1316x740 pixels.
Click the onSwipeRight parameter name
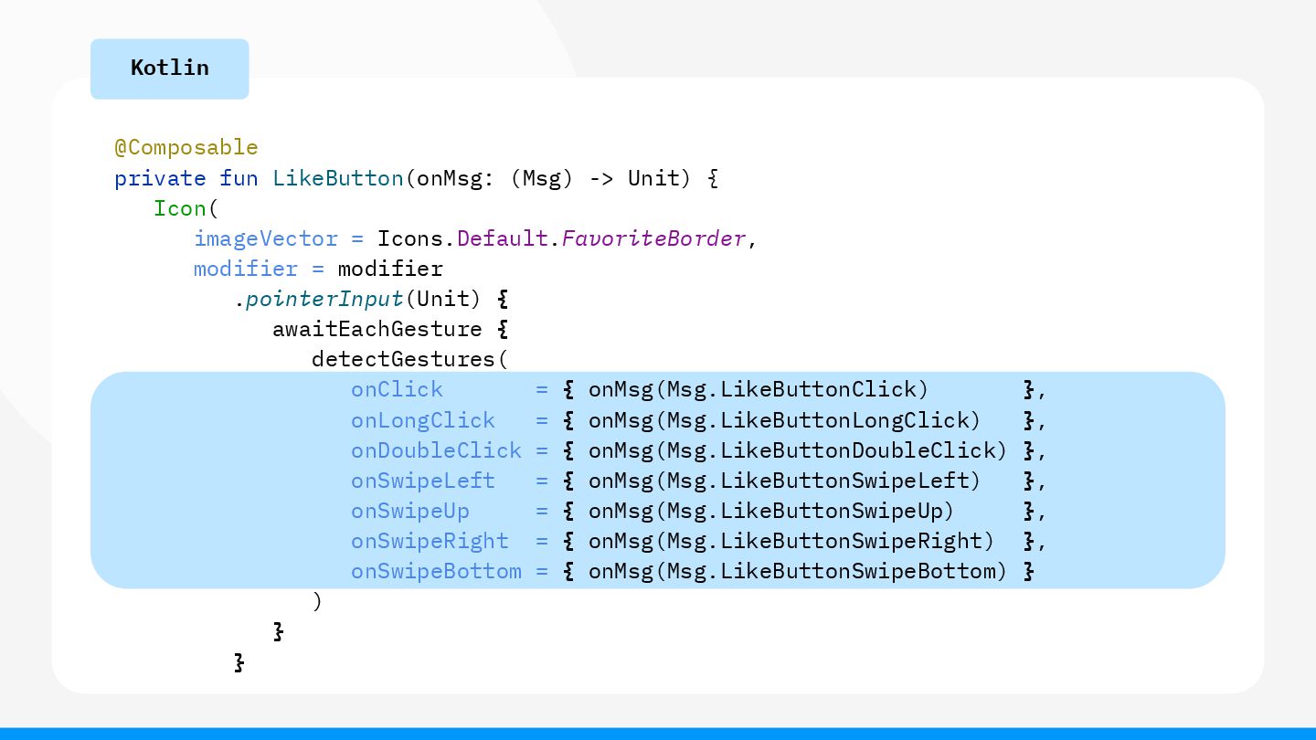(x=430, y=541)
